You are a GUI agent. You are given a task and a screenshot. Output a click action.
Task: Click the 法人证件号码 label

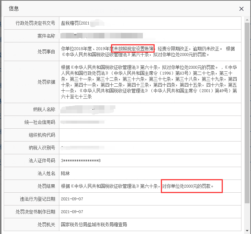(x=42, y=161)
